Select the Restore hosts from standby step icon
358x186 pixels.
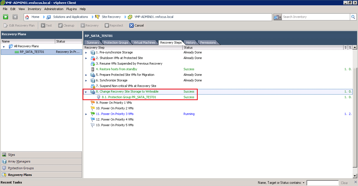[93, 69]
